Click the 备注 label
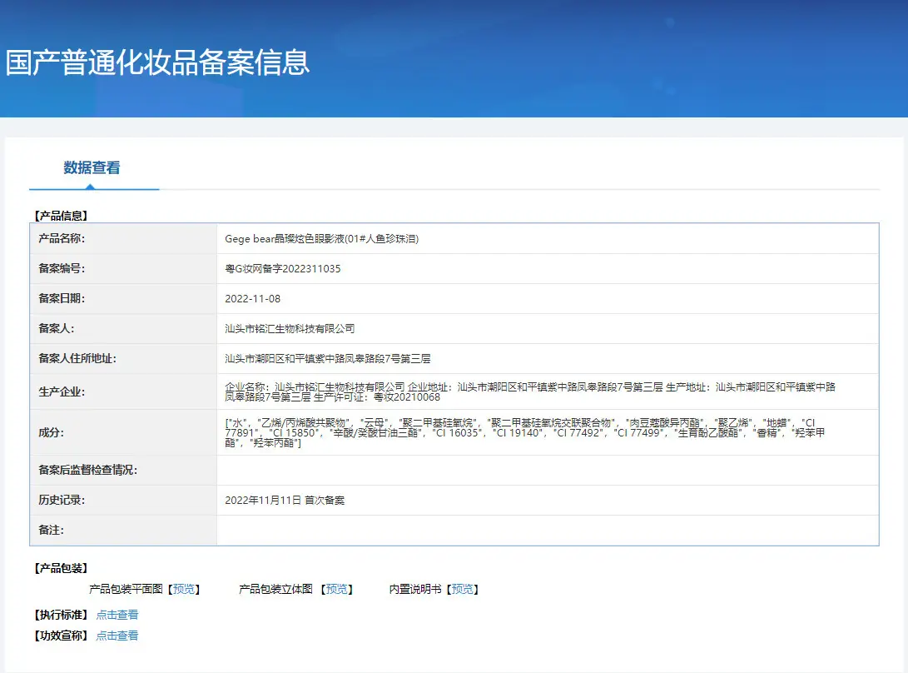The width and height of the screenshot is (908, 673). point(51,531)
